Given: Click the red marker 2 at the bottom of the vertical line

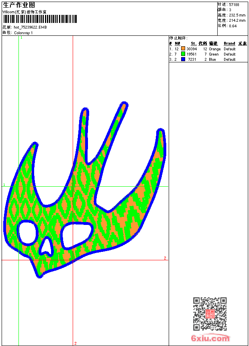Looking at the screenshot, I should tap(75, 343).
